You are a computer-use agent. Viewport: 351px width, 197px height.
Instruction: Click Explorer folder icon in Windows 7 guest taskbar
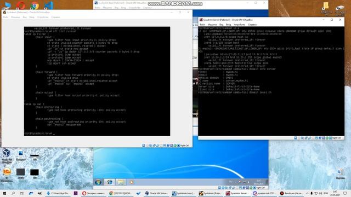(x=121, y=182)
